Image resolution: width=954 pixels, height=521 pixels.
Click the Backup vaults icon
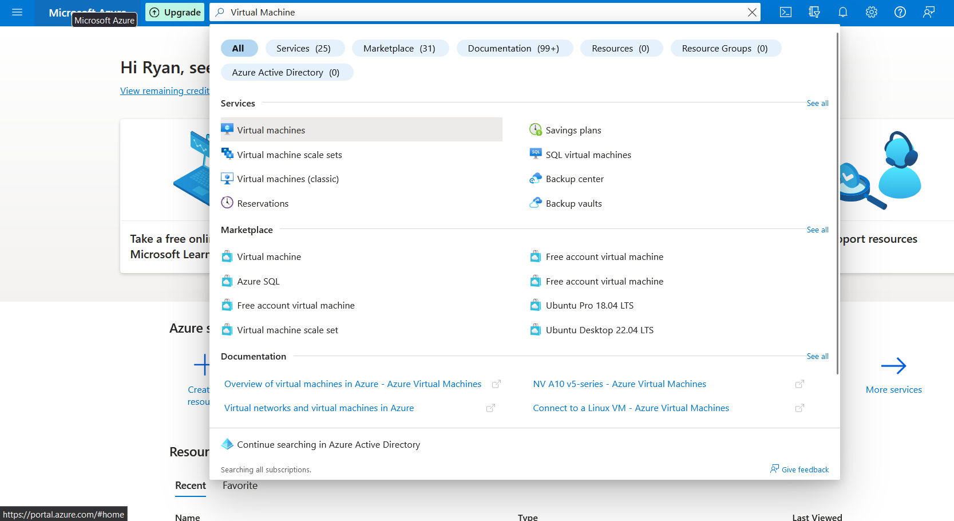(x=536, y=203)
